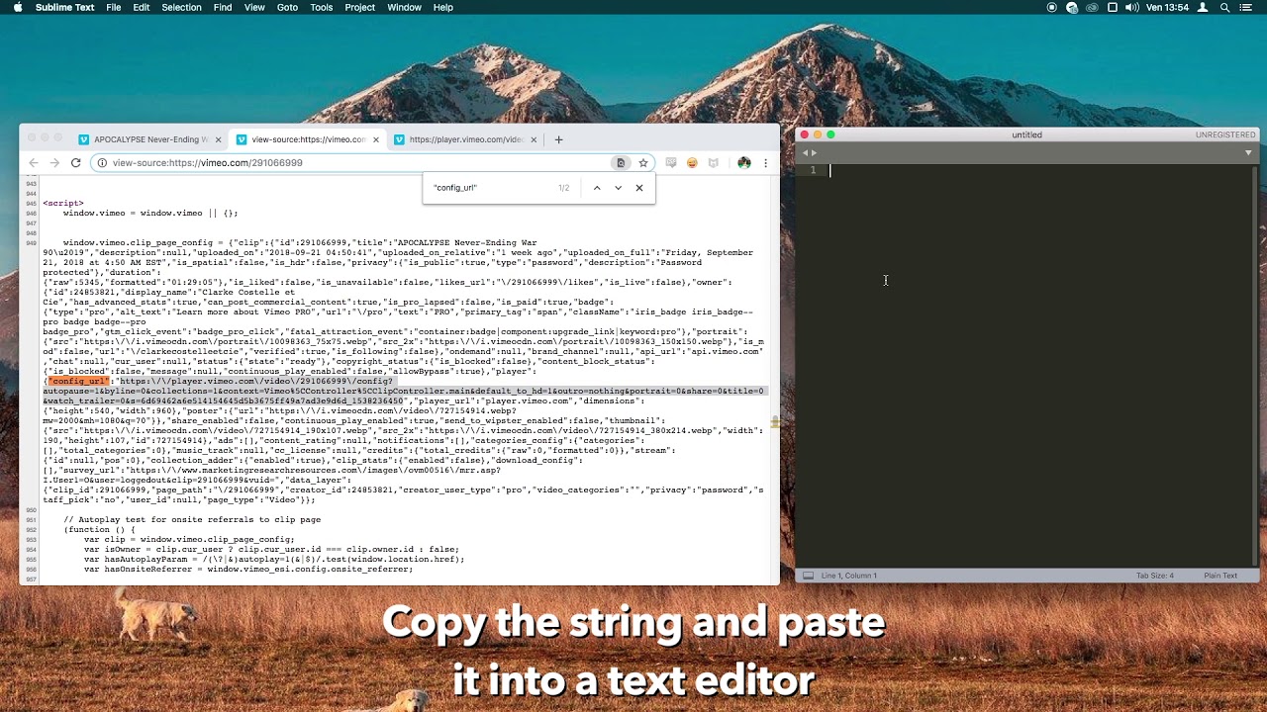Open the Notification Center list icon

pos(1248,7)
